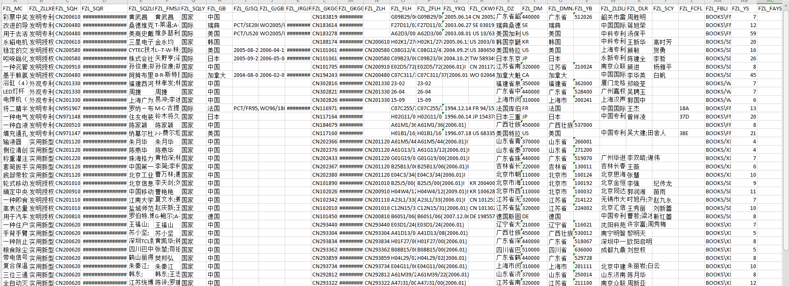789x286 pixels.
Task: Click the postal code cell 214122
Action: (587, 200)
